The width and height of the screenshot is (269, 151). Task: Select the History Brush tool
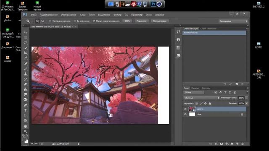point(25,79)
